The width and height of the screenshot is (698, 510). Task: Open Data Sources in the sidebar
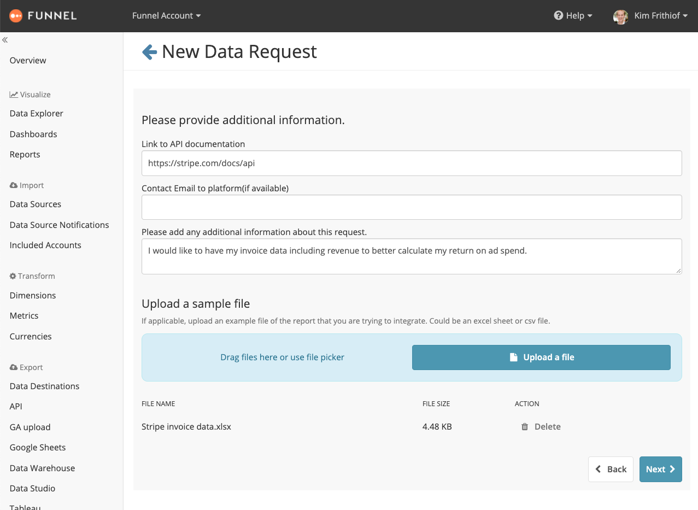pos(36,204)
